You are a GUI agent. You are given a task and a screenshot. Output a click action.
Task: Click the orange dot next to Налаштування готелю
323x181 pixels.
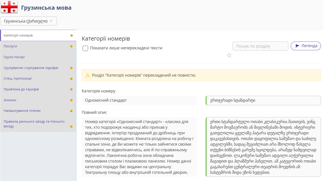tap(71, 111)
